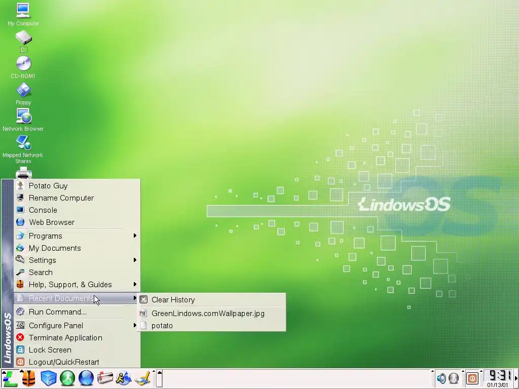Screen dimensions: 519x389
Task: Select Potato Guy in launch menu
Action: pos(77,186)
